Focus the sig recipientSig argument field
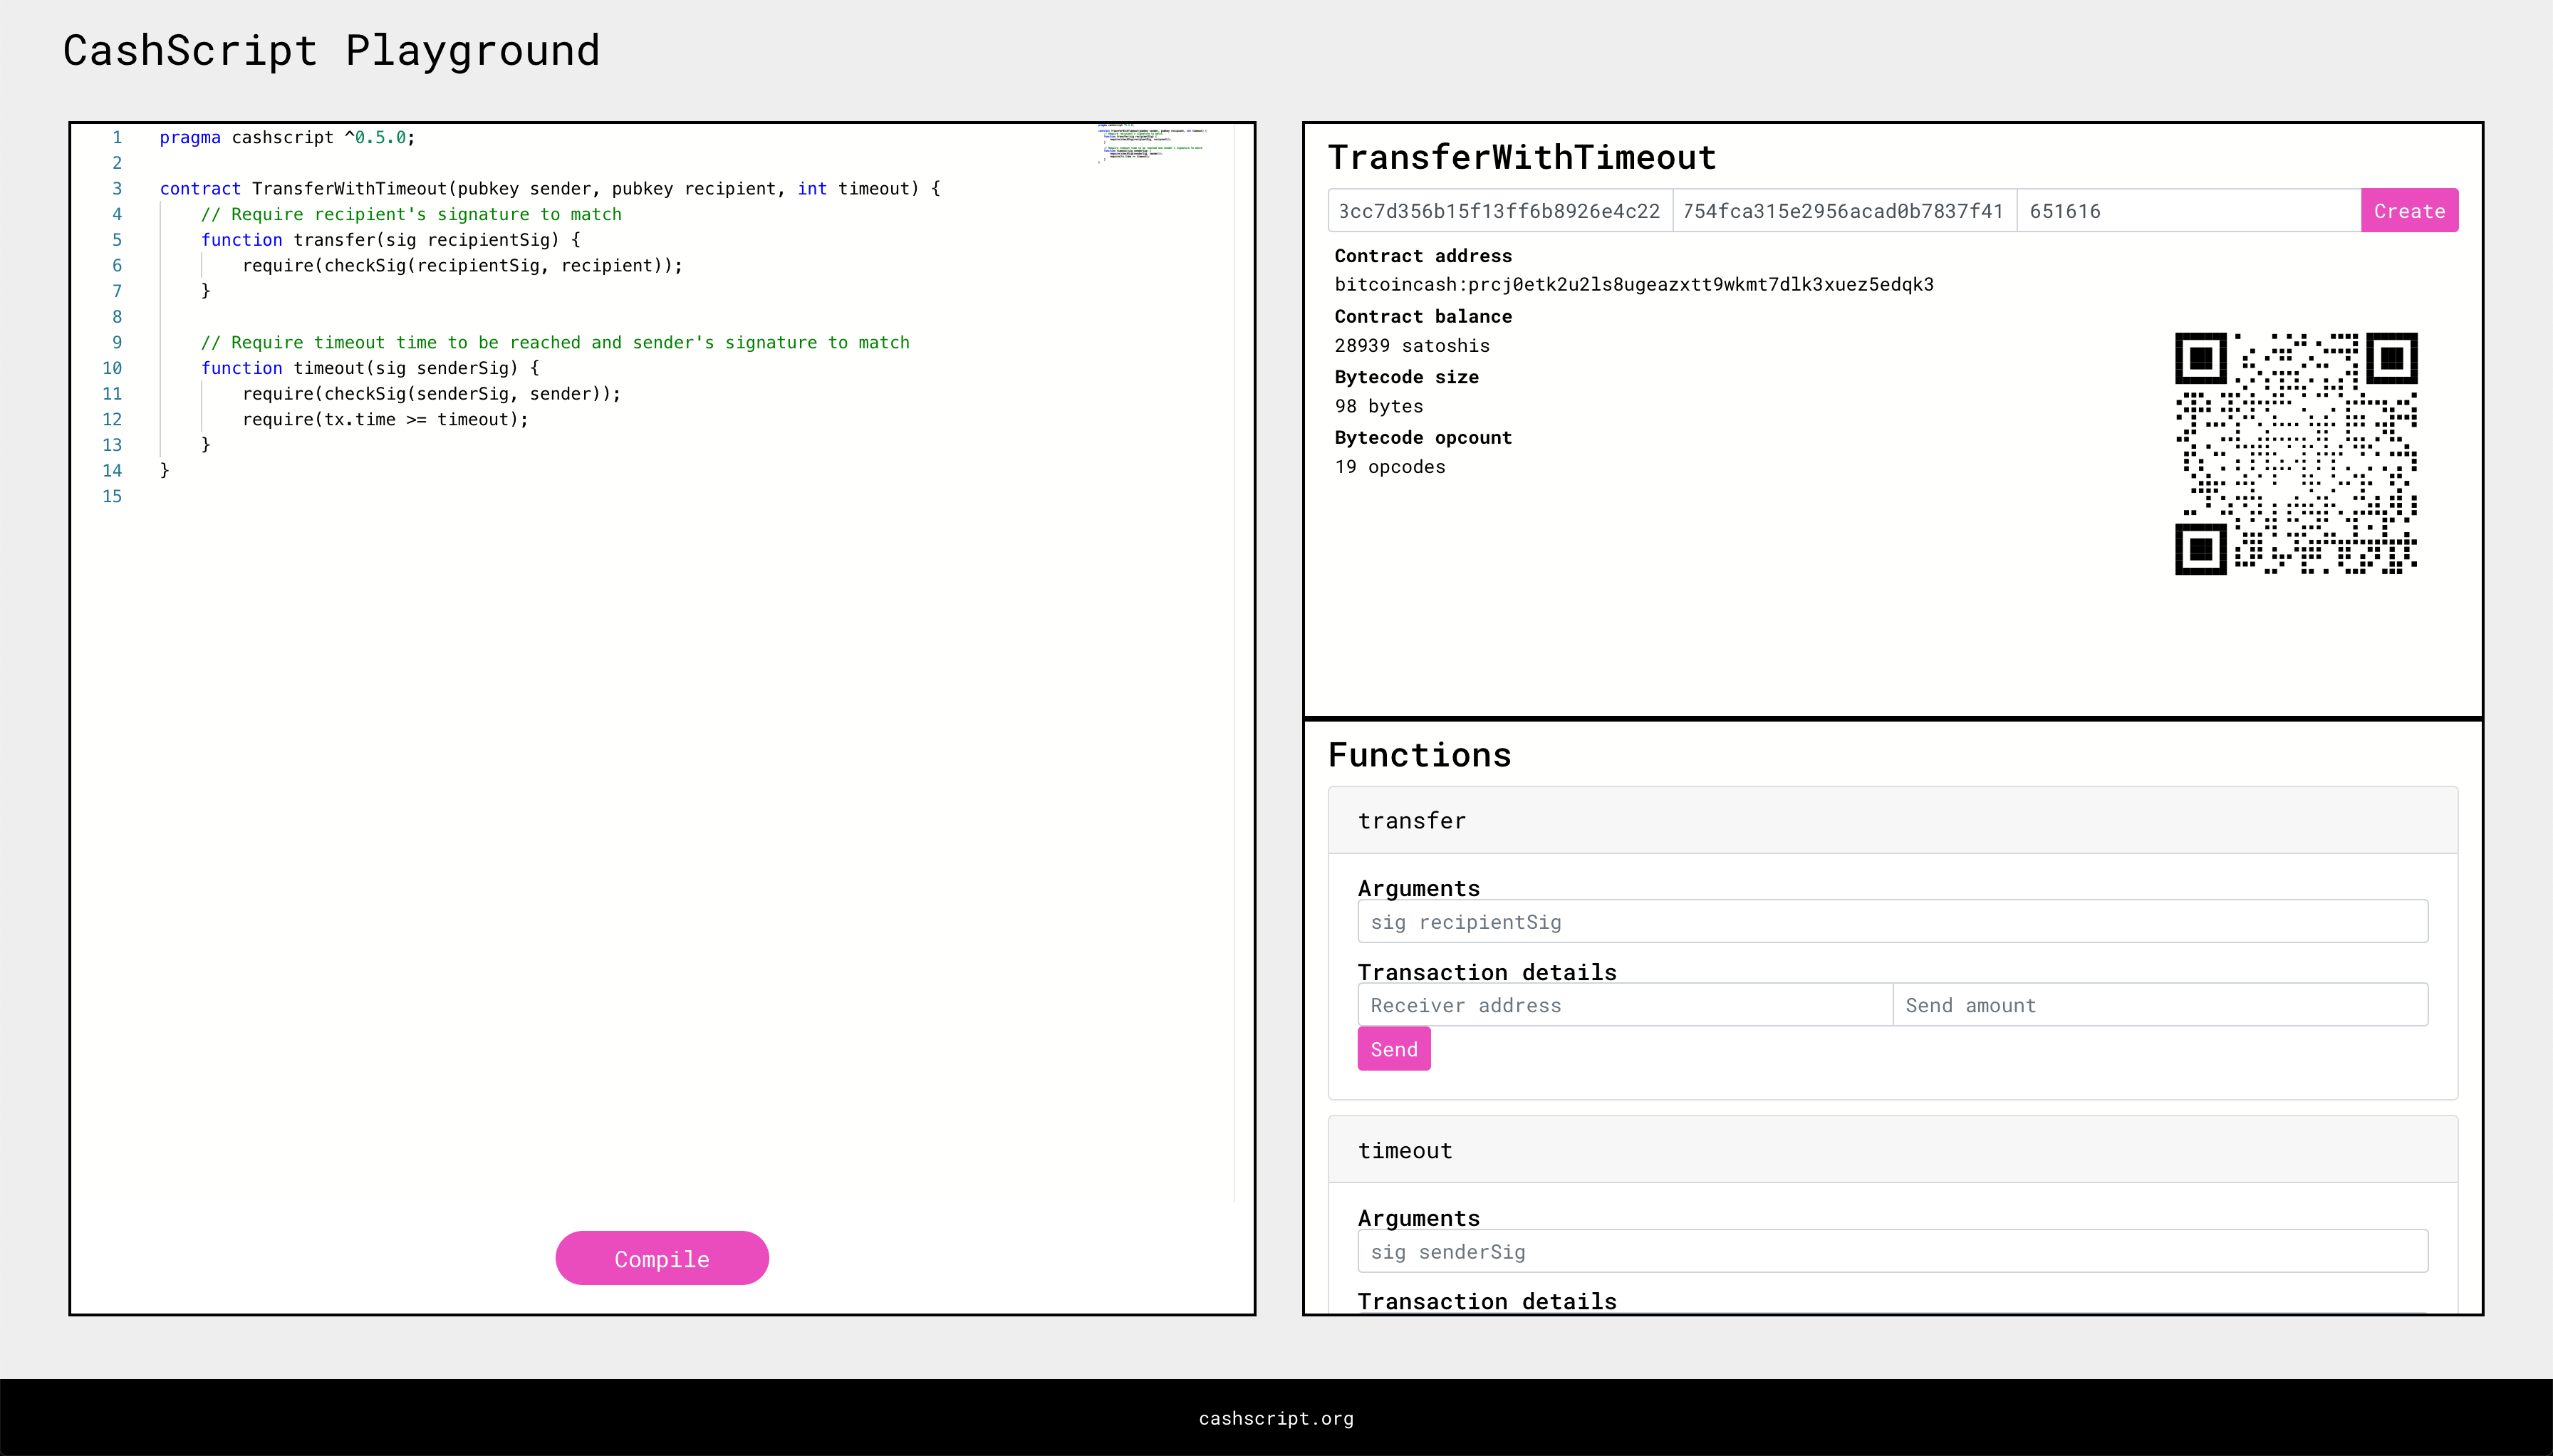Viewport: 2553px width, 1456px height. (1892, 921)
